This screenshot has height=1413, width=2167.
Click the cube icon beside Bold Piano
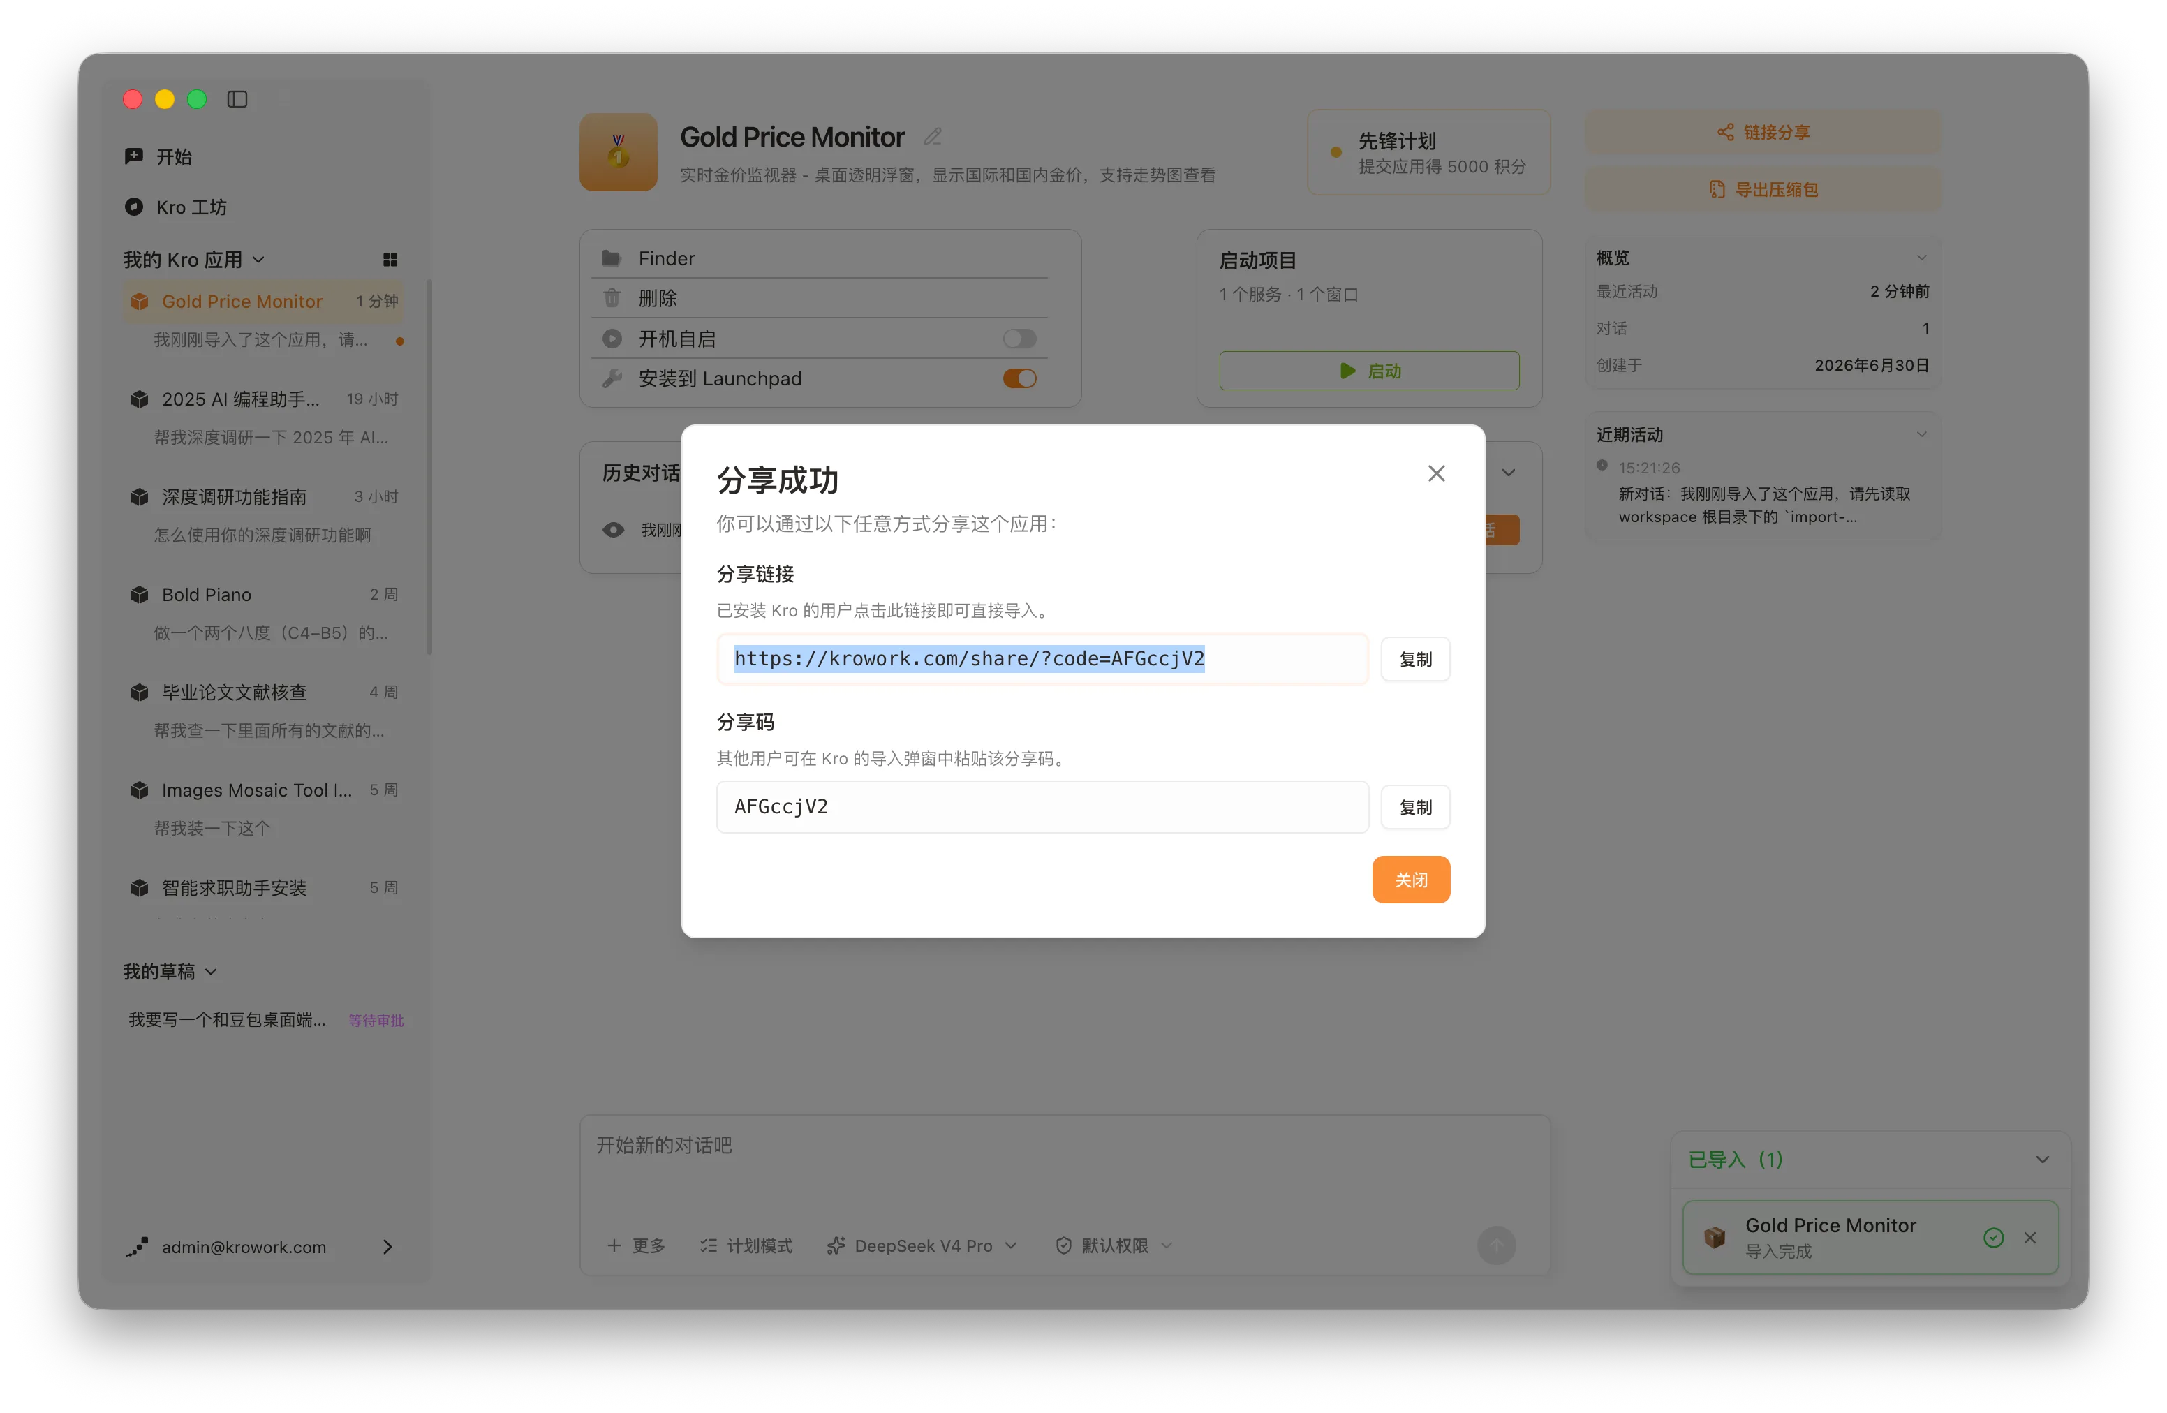coord(140,595)
